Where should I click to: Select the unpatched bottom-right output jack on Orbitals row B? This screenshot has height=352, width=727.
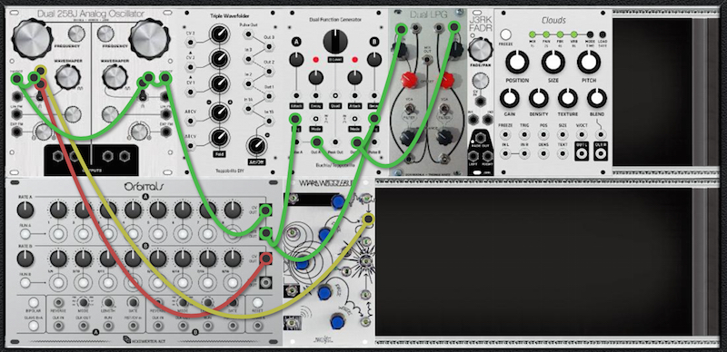coord(266,281)
